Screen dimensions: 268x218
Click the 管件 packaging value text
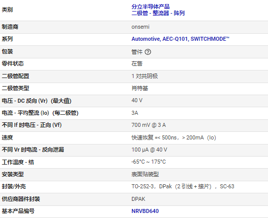137,52
